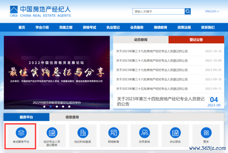The height and width of the screenshot is (153, 228).
Task: Open the 政策法规 menu item
Action: coord(184,27)
